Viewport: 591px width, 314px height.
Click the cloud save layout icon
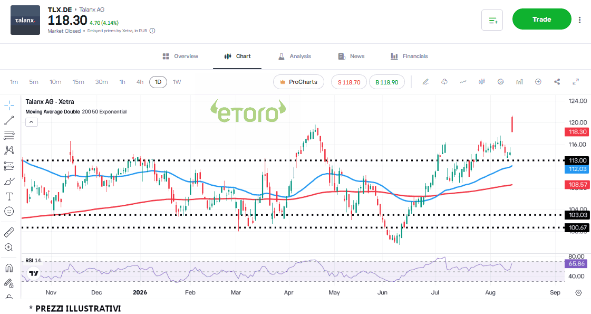click(x=444, y=82)
